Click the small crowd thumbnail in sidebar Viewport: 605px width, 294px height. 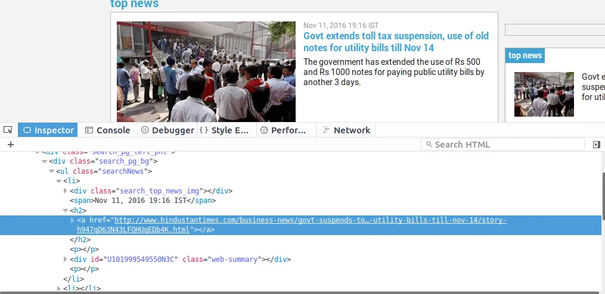click(544, 94)
